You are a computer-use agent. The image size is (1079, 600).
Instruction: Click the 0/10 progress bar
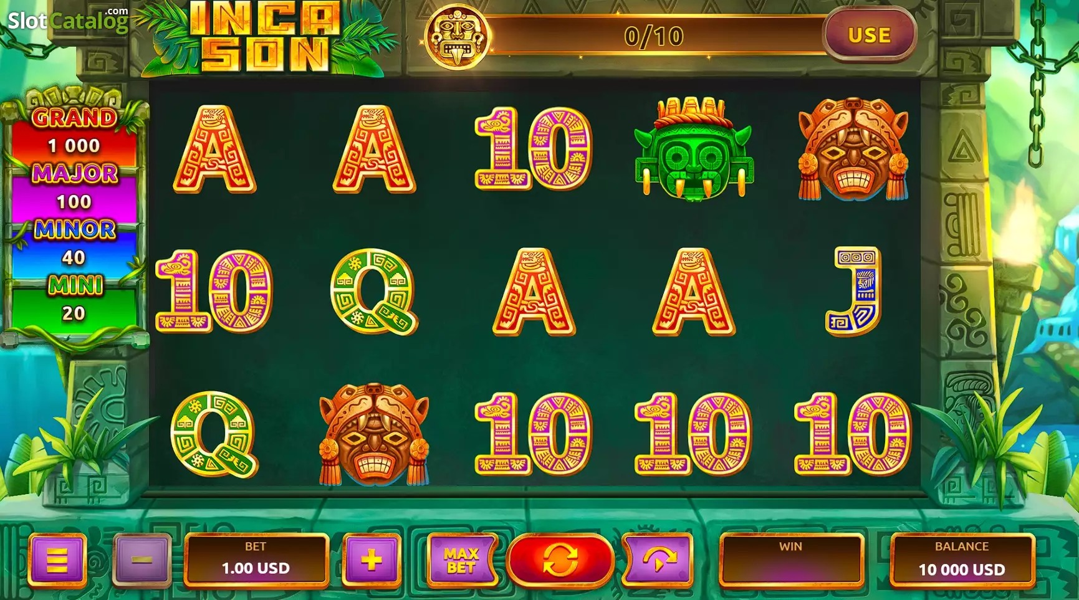(x=655, y=36)
